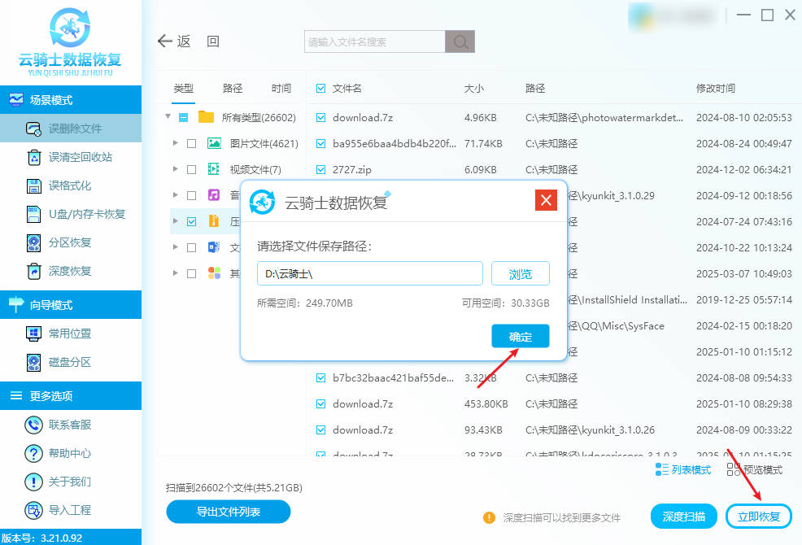Click the 所有类型 folder icon

(x=206, y=117)
